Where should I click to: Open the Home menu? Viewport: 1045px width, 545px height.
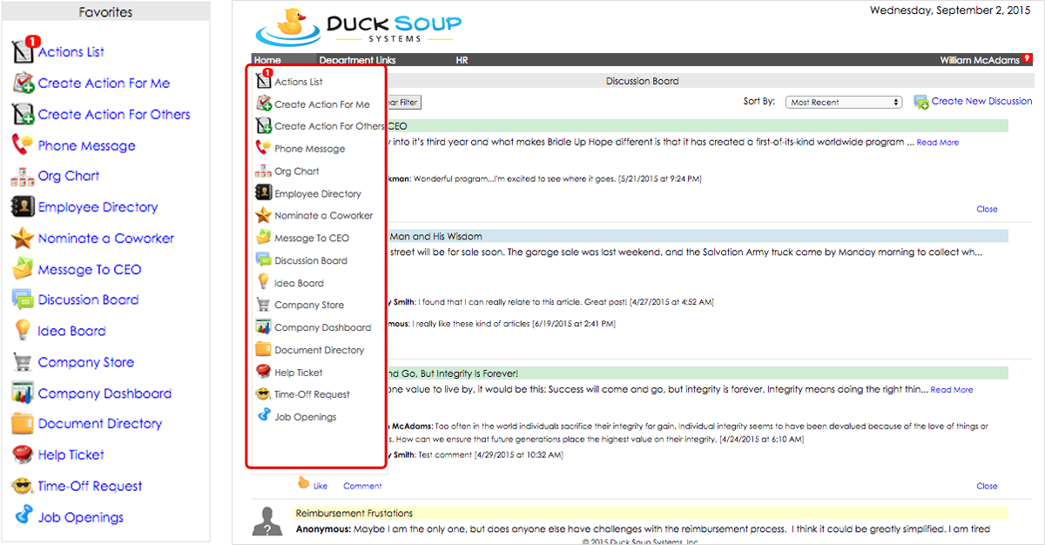click(267, 60)
